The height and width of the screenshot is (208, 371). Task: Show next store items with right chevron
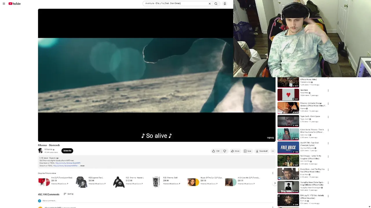tap(275, 183)
